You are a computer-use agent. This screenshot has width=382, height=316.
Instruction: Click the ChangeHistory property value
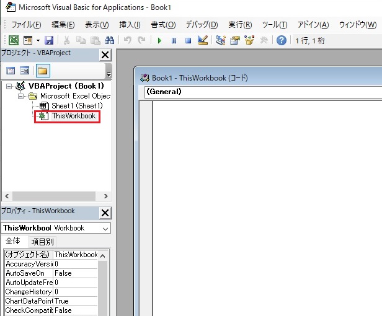point(75,292)
